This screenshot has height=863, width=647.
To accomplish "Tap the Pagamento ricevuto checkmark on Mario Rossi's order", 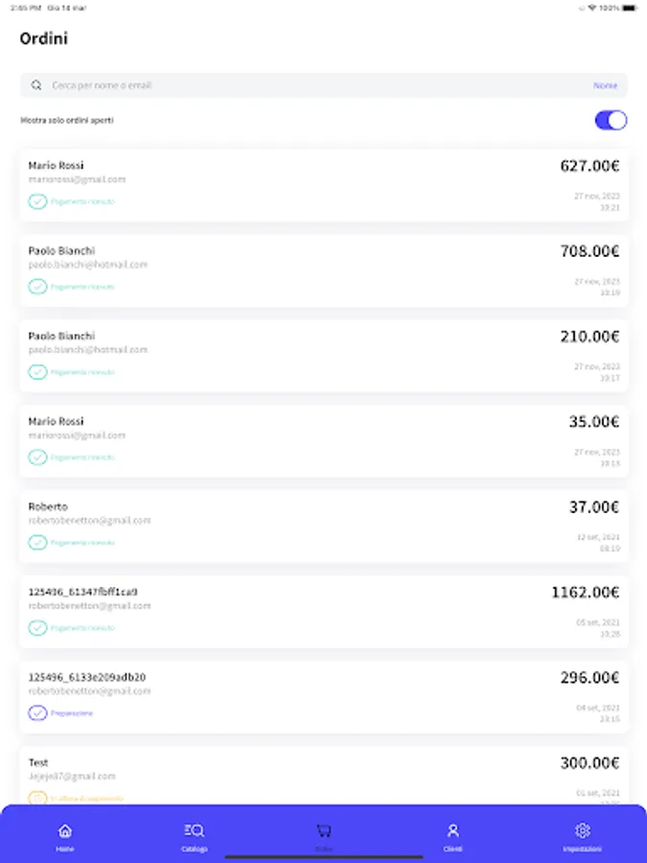I will point(38,201).
